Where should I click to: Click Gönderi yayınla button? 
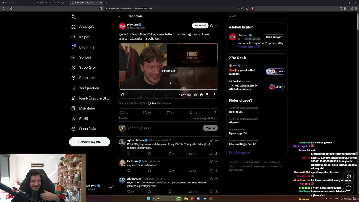(89, 142)
